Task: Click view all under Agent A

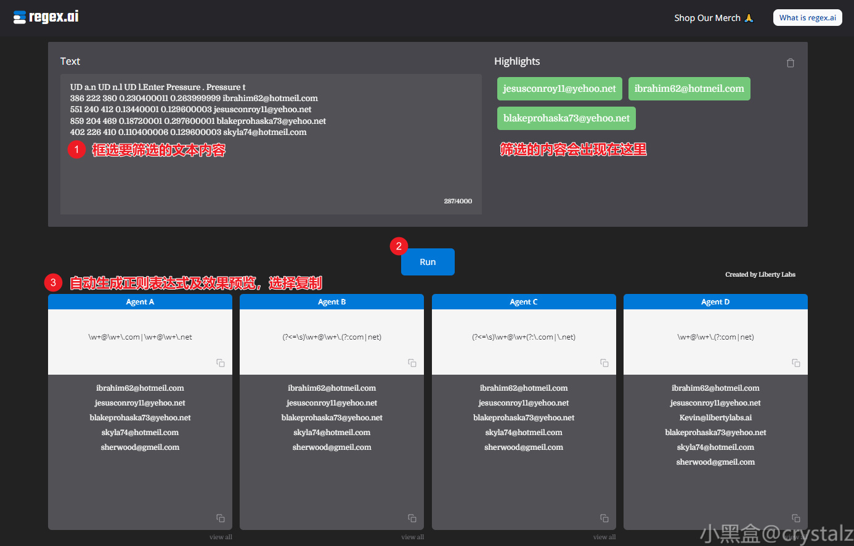Action: [221, 537]
